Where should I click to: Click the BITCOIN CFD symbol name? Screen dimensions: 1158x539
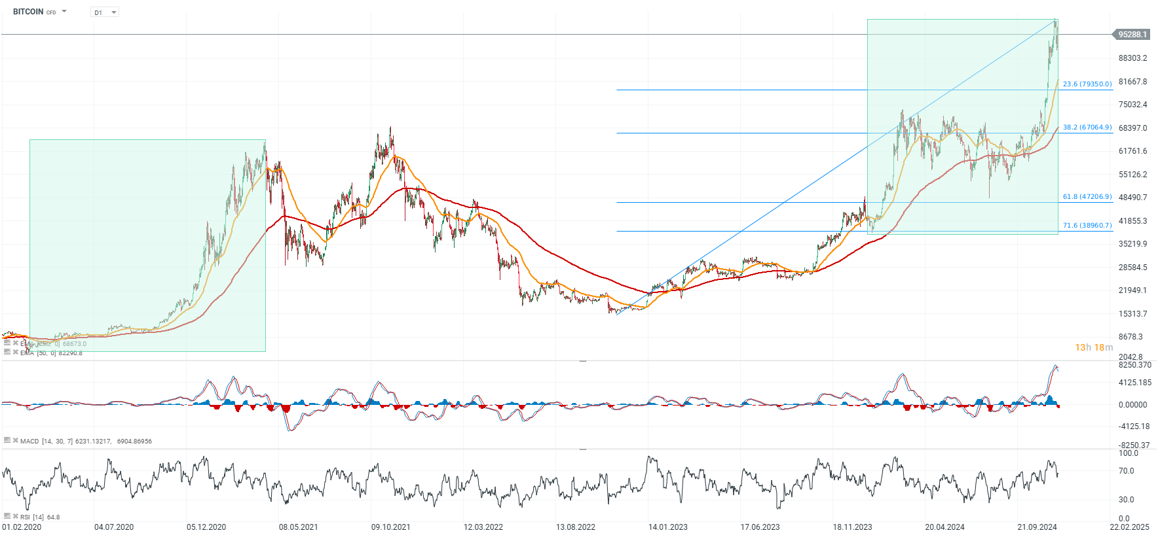35,12
